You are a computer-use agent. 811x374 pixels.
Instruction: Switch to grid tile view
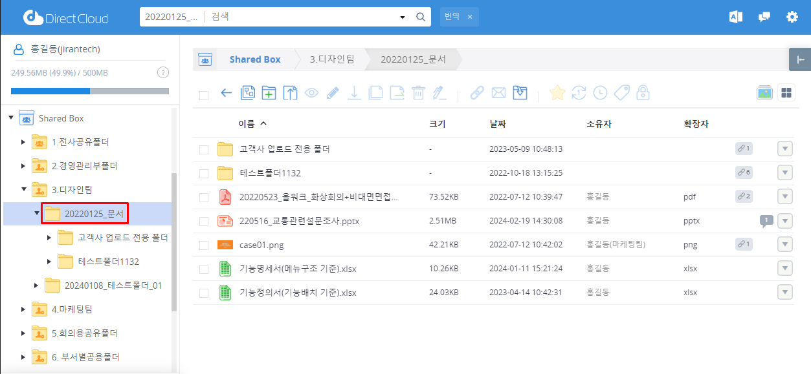pos(786,93)
